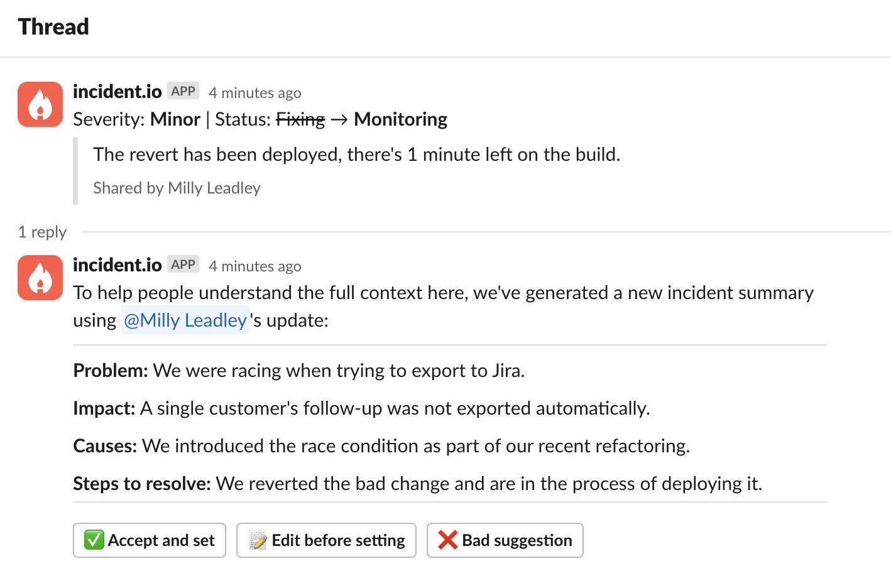
Task: Choose Edit before setting
Action: point(326,540)
